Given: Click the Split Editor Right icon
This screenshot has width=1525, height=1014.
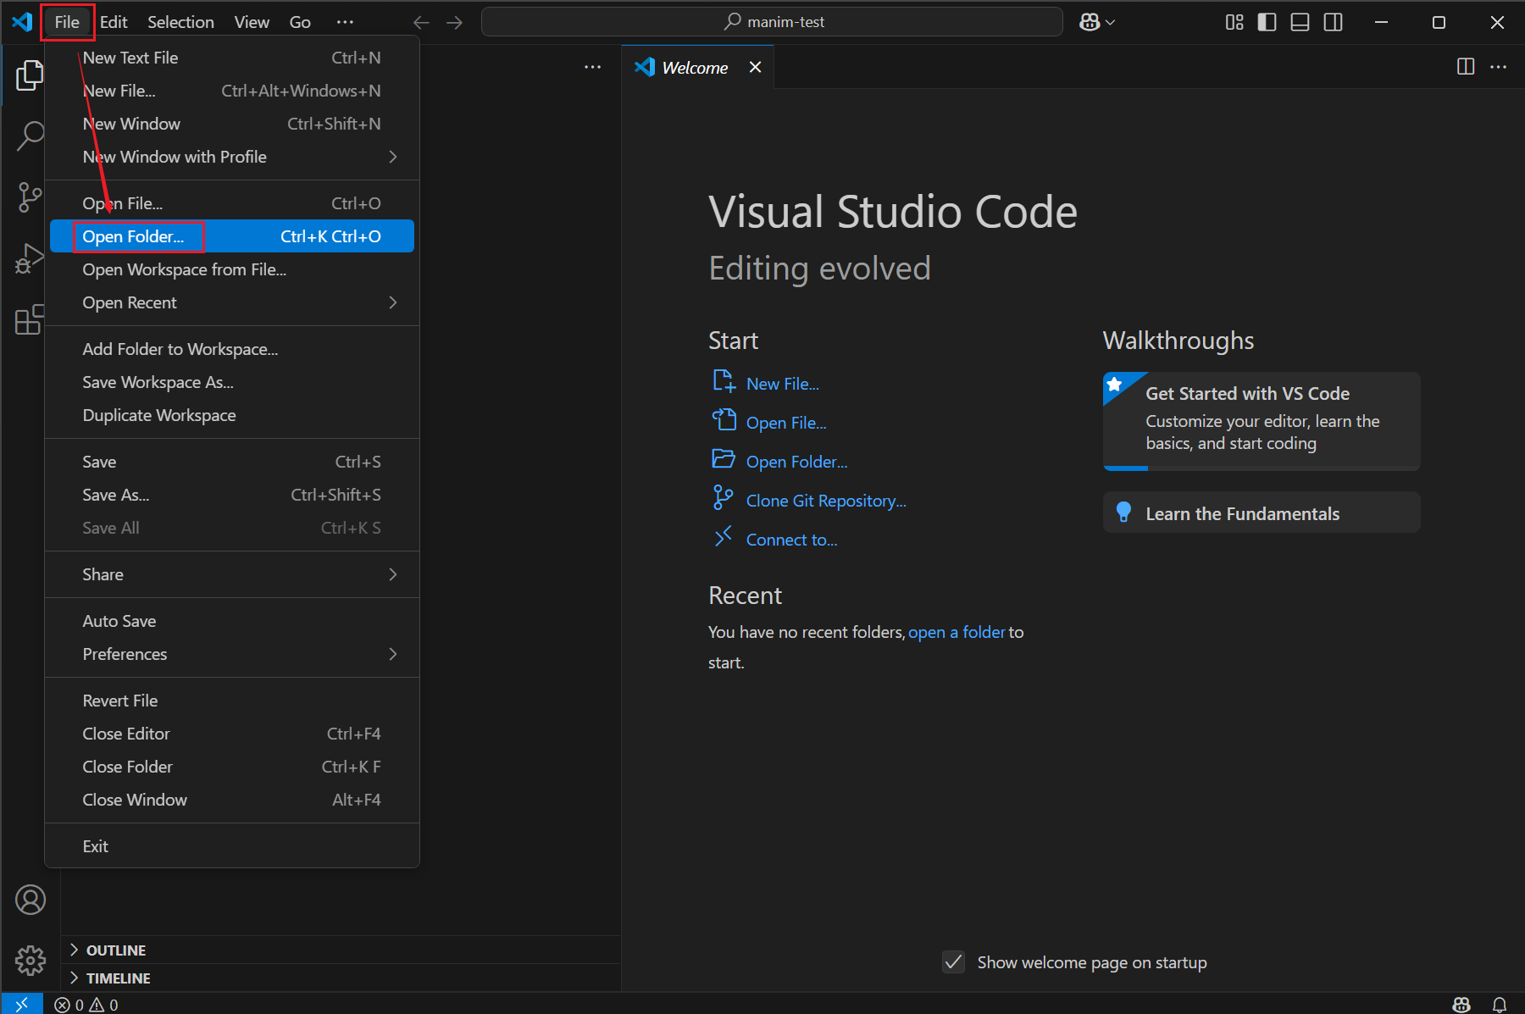Looking at the screenshot, I should point(1466,67).
